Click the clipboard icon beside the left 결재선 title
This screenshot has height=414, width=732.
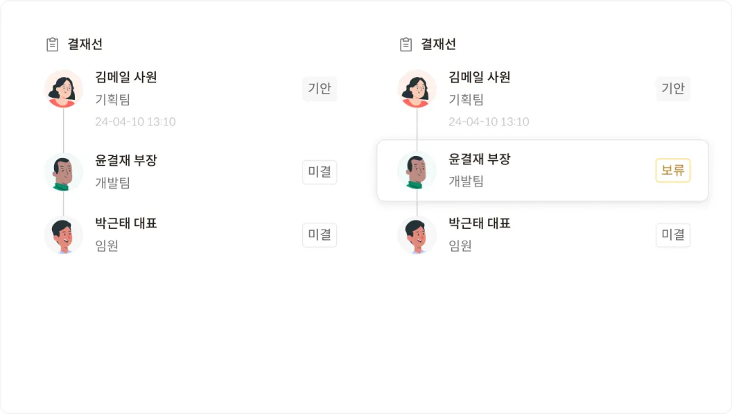[52, 44]
